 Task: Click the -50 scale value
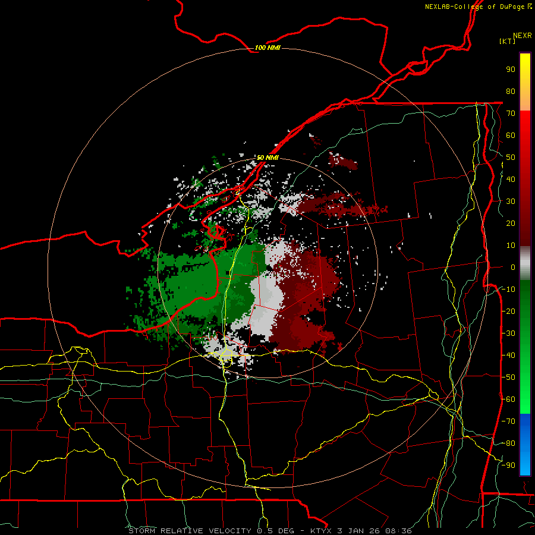coord(508,377)
